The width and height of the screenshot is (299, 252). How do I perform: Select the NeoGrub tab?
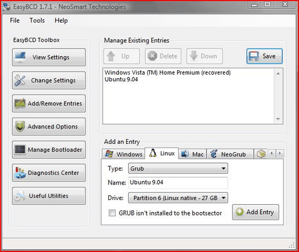[x=230, y=154]
